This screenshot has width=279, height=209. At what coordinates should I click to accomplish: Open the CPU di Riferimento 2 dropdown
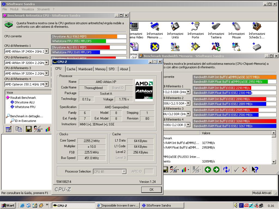(46, 63)
